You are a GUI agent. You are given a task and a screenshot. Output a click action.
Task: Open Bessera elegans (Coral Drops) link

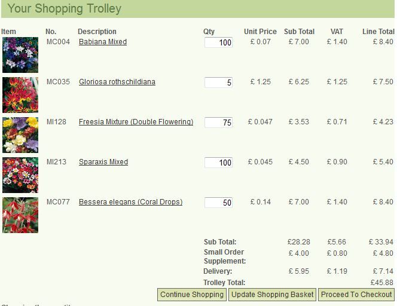[x=131, y=202]
